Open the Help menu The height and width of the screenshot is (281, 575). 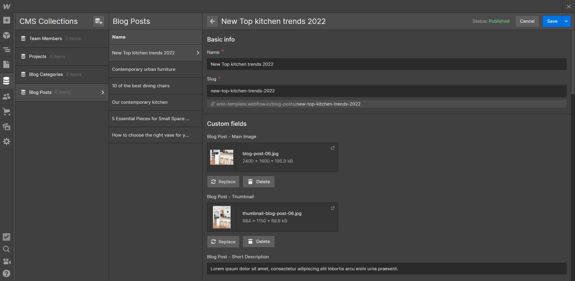point(6,273)
